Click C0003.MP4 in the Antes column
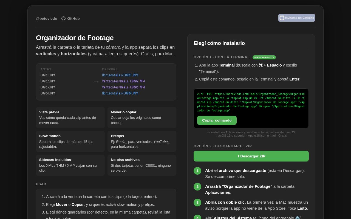The height and width of the screenshot is (219, 351). tap(48, 87)
